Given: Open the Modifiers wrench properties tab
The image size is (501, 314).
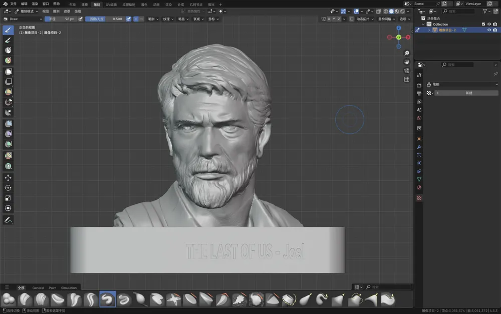Looking at the screenshot, I should (419, 147).
